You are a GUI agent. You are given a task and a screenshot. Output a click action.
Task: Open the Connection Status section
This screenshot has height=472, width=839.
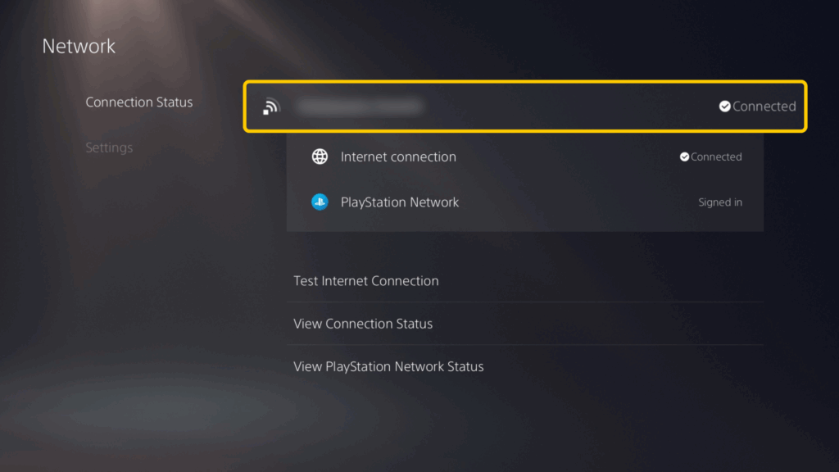pyautogui.click(x=139, y=102)
